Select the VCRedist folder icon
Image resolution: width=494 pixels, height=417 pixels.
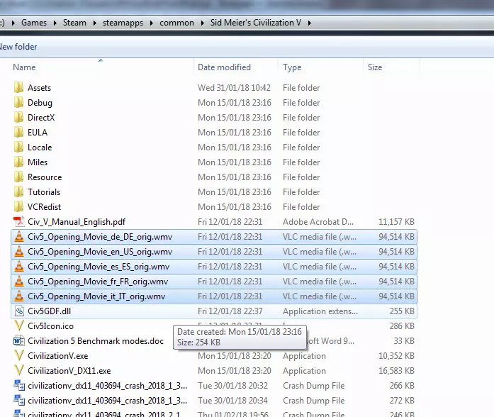point(19,207)
